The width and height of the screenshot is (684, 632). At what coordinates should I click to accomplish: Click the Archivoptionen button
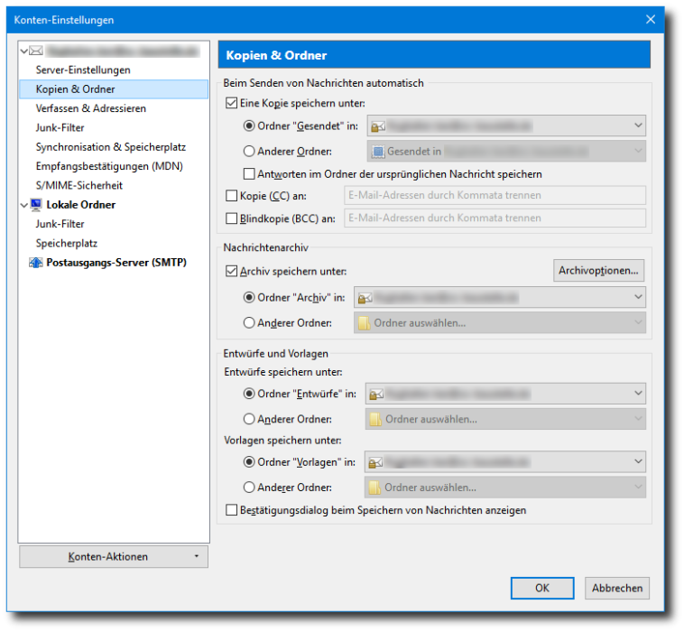[599, 270]
